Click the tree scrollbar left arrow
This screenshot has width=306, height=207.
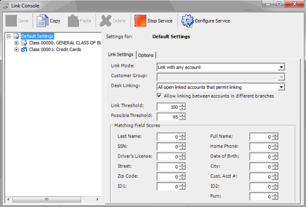[8, 199]
